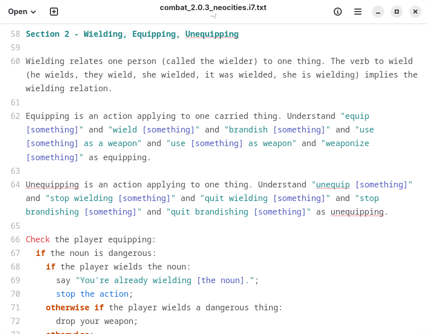Click the Open button label
The image size is (427, 334).
click(x=18, y=12)
